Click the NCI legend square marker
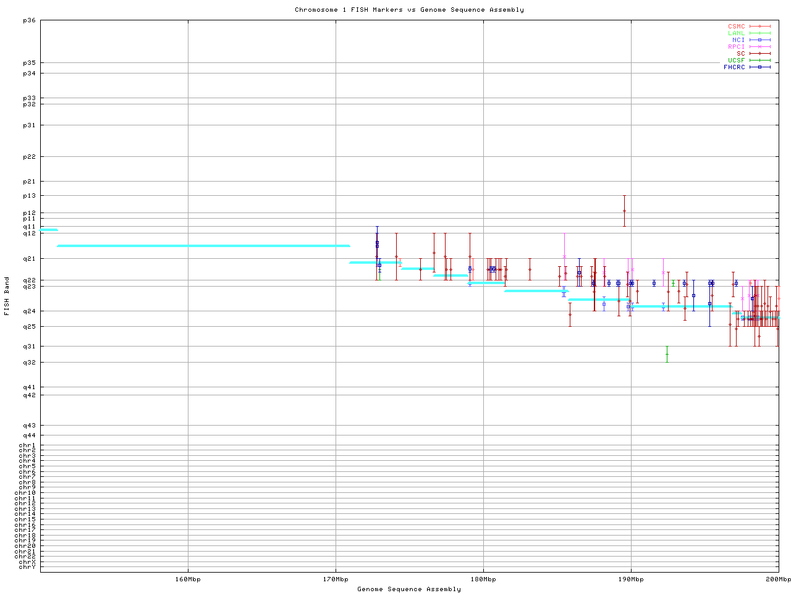Screen dimensions: 791x593 click(x=759, y=40)
